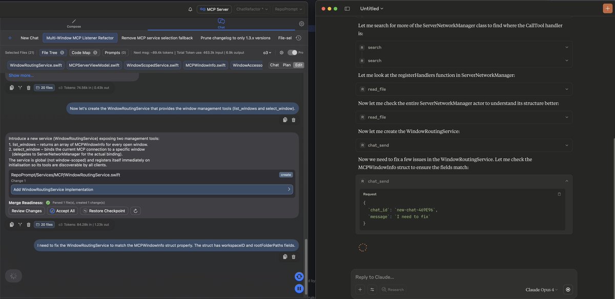
Task: Click the model options icon next to o3
Action: (281, 52)
